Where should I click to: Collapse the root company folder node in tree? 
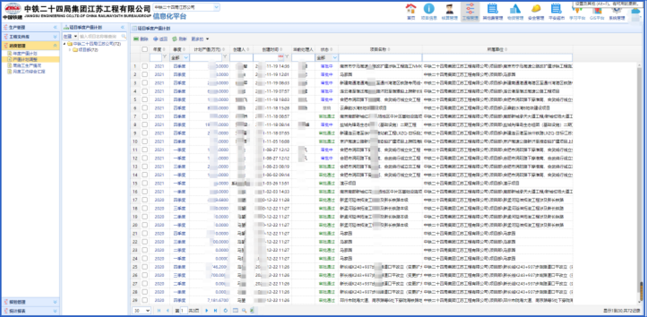64,44
